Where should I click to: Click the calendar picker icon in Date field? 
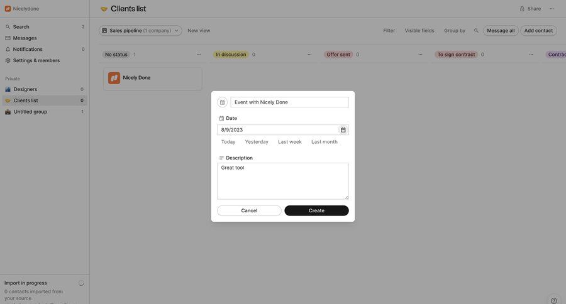(x=343, y=130)
